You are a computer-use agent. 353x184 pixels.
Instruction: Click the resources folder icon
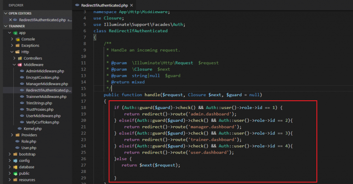15,180
